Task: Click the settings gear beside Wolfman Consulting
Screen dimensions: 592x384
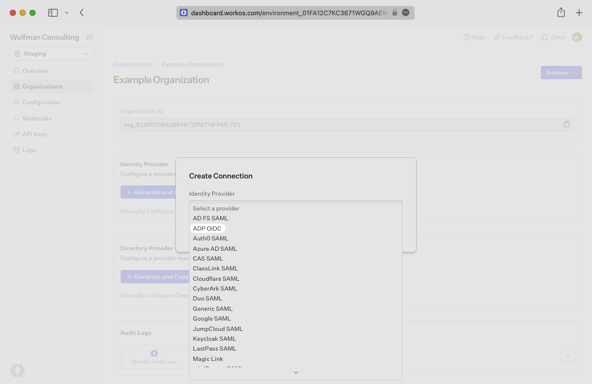Action: click(x=90, y=37)
